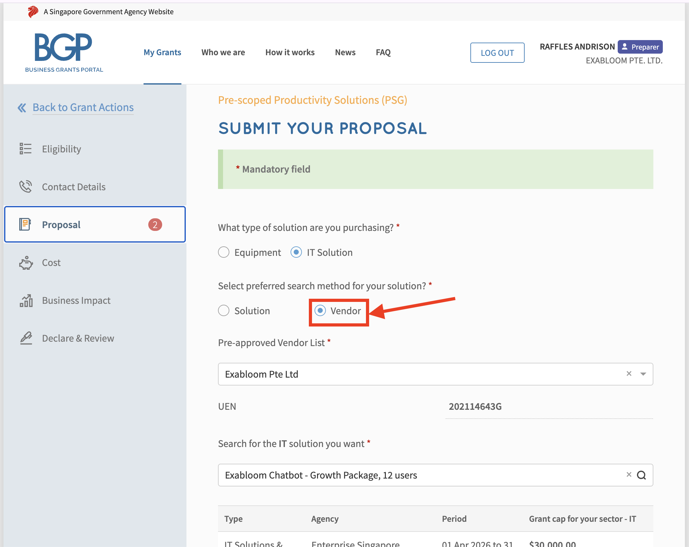Image resolution: width=689 pixels, height=547 pixels.
Task: Click the Eligibility checklist icon
Action: (26, 149)
